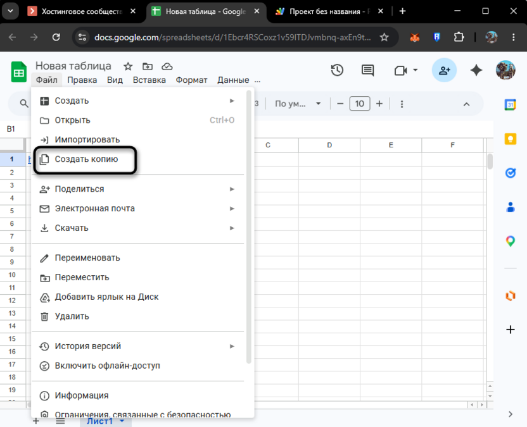Open the Правка menu
The image size is (527, 427).
(82, 80)
